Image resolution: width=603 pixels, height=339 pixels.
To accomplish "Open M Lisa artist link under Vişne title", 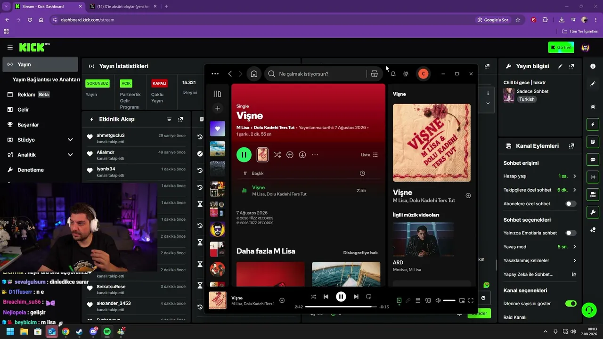I will pos(243,128).
